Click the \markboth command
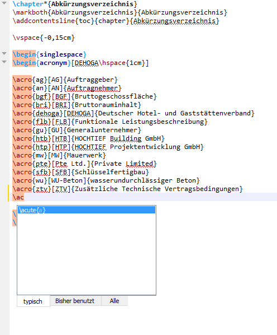 pyautogui.click(x=30, y=12)
